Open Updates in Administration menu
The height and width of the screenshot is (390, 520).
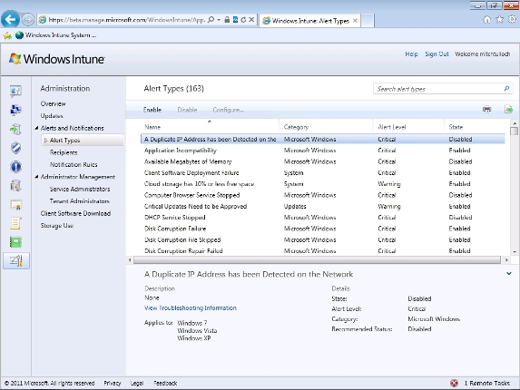(52, 116)
